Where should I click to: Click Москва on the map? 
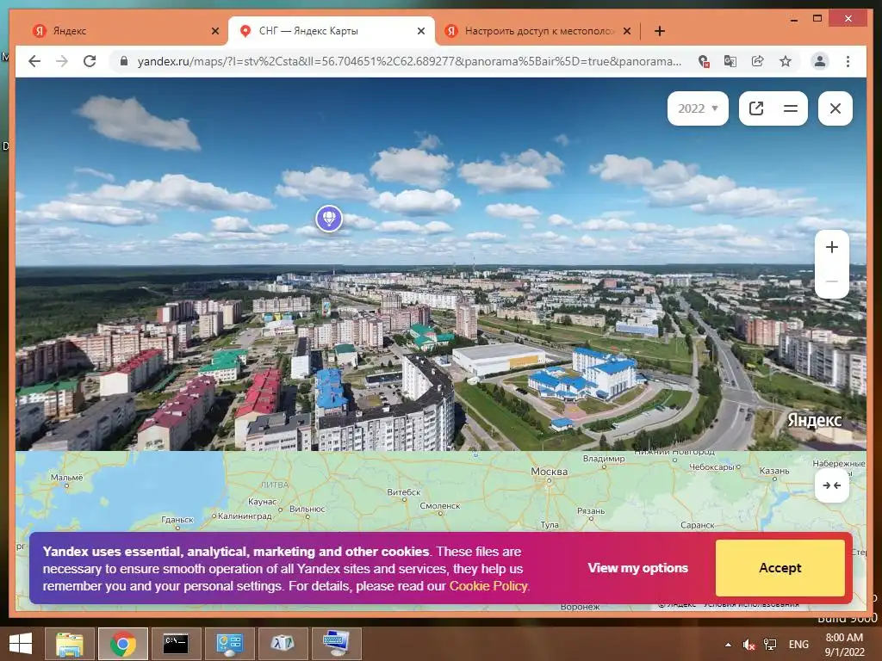coord(549,472)
